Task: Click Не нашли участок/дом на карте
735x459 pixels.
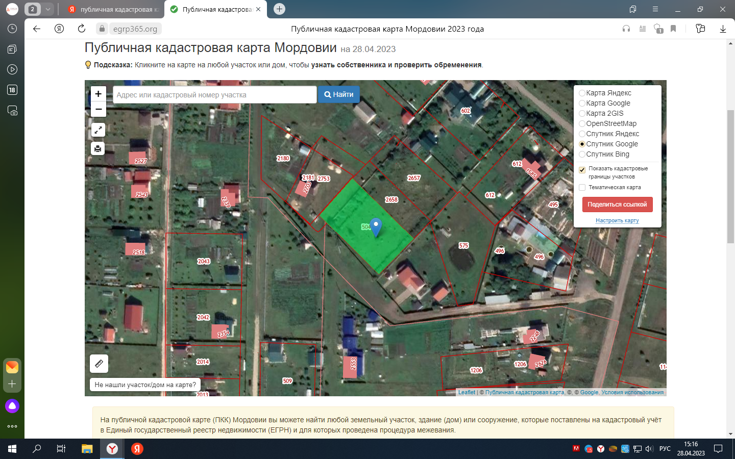Action: 145,385
